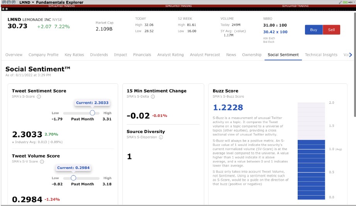Click info icon beside SMA's S-V Score
This screenshot has width=356, height=206.
pyautogui.click(x=42, y=162)
